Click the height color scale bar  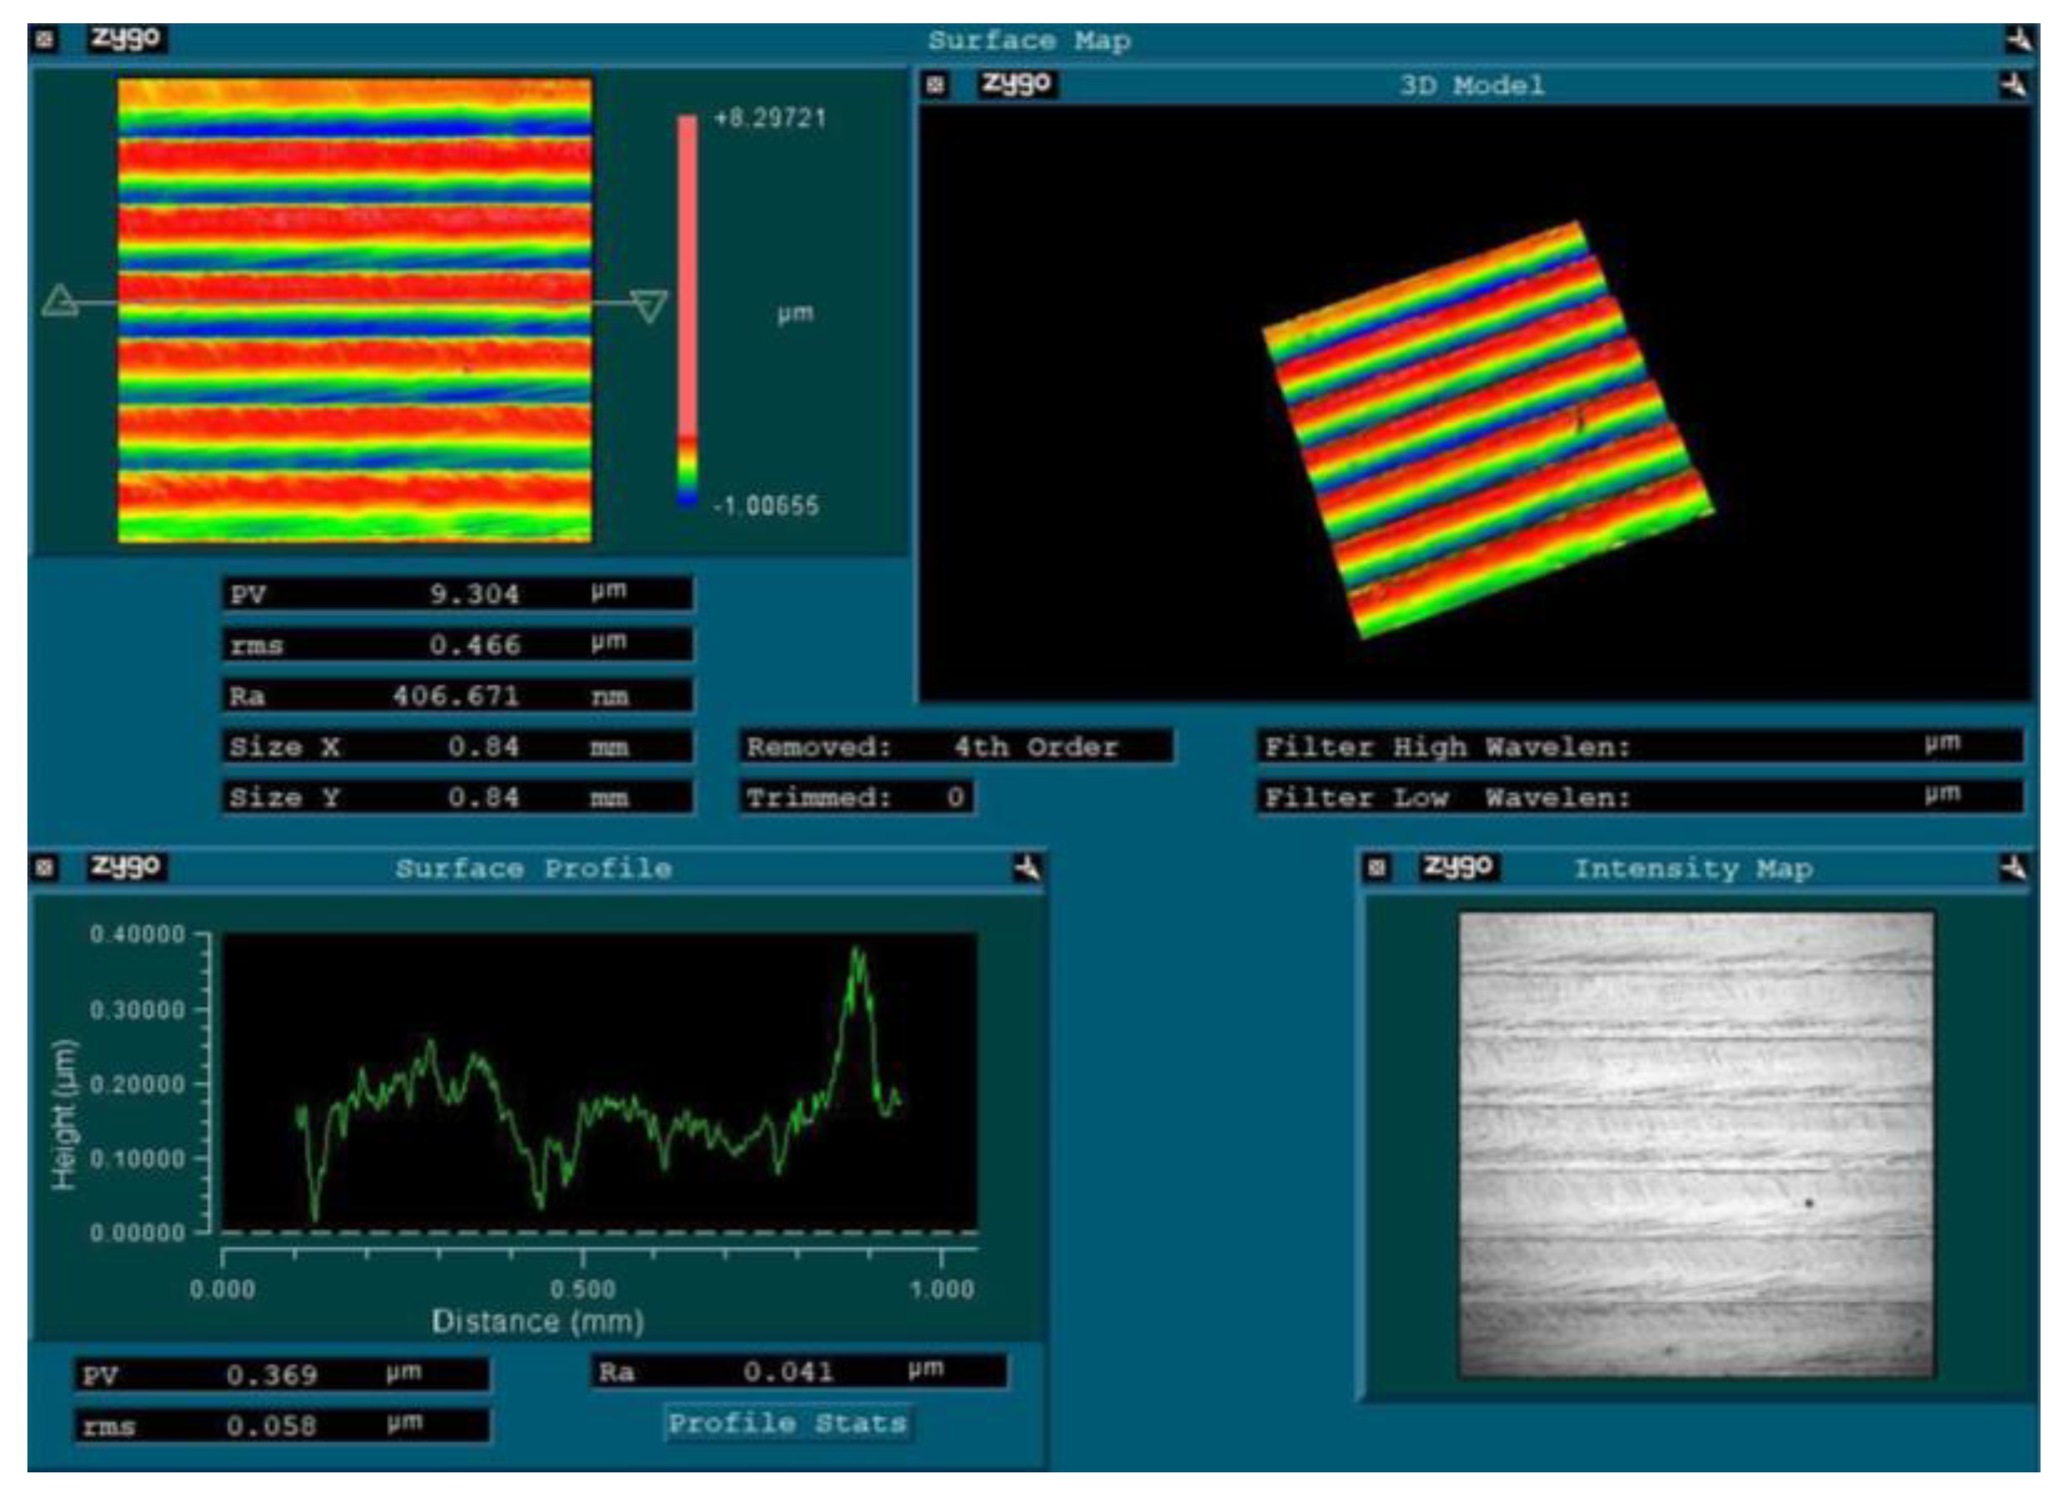click(x=688, y=309)
